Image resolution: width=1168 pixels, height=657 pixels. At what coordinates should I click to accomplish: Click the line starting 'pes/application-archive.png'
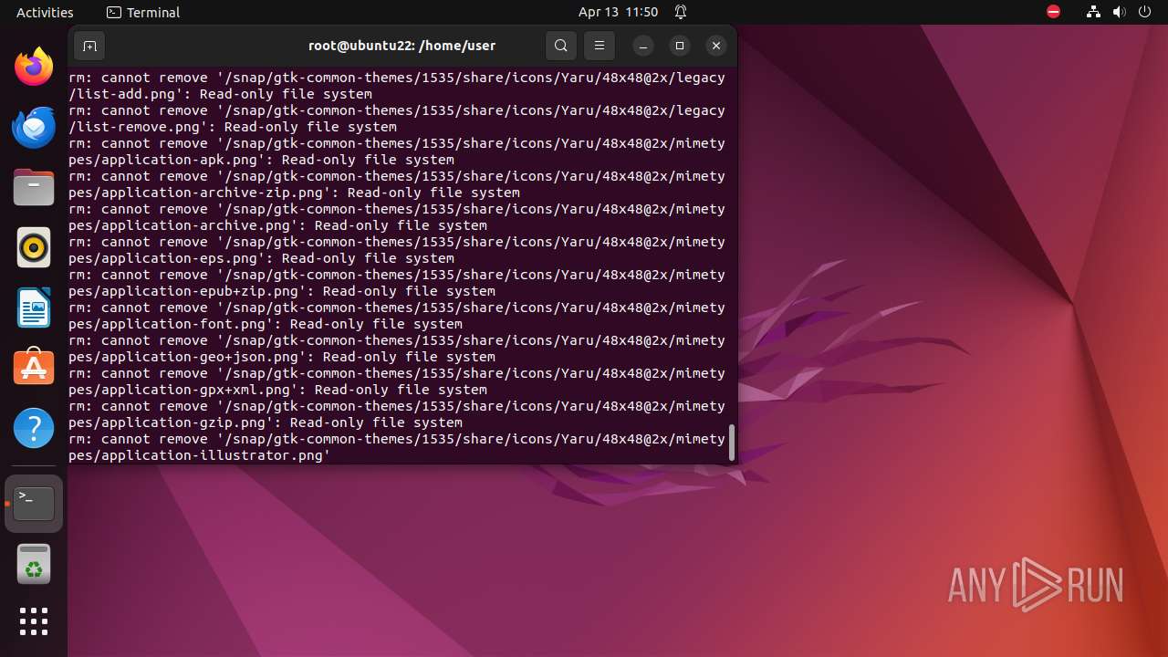(x=277, y=225)
